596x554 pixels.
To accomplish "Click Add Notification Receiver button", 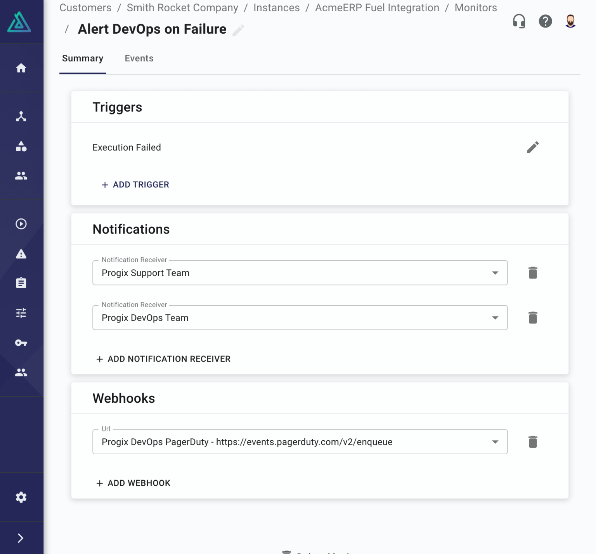I will (x=163, y=359).
